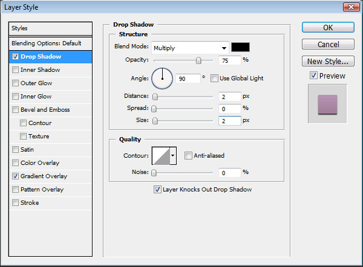Toggle the Preview checkbox
The height and width of the screenshot is (267, 363).
[x=313, y=76]
